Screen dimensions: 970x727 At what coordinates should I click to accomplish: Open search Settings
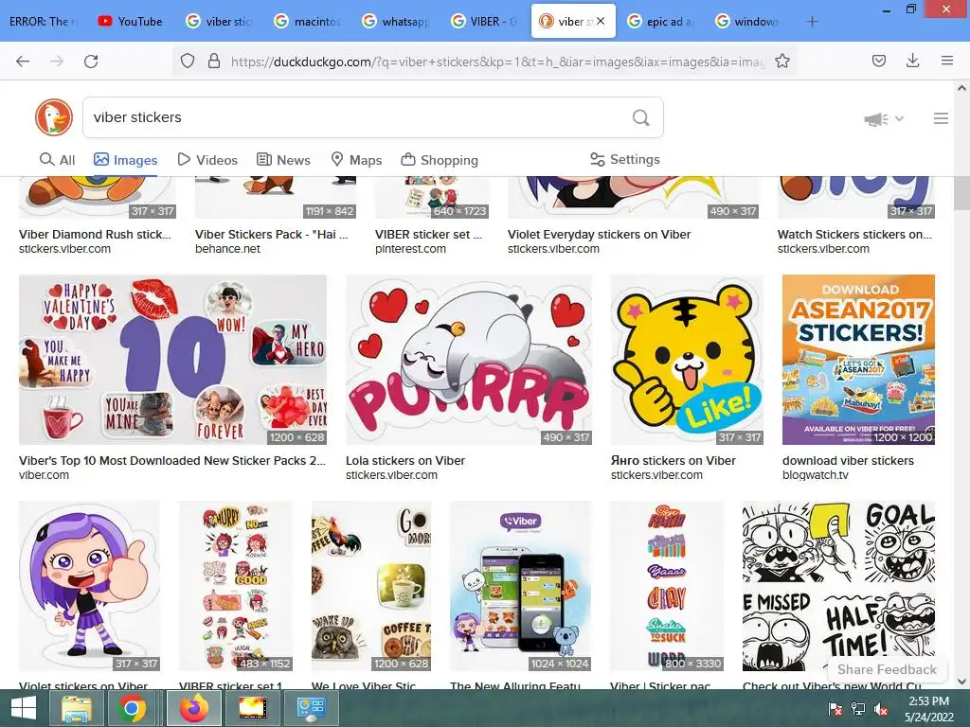pos(625,159)
